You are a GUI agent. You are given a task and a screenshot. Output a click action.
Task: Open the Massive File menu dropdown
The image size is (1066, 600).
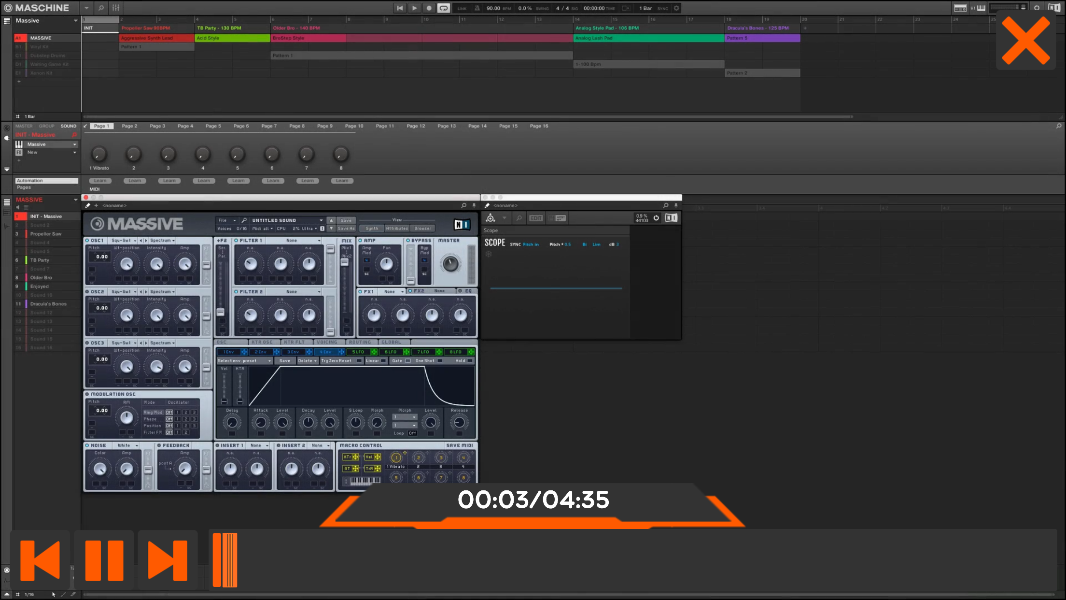click(x=227, y=220)
